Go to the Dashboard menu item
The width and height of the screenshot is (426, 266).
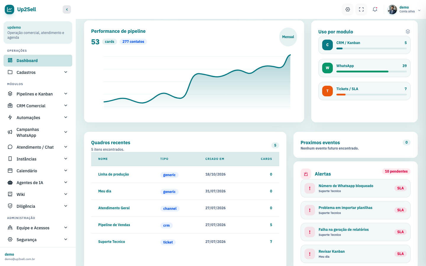pyautogui.click(x=38, y=61)
